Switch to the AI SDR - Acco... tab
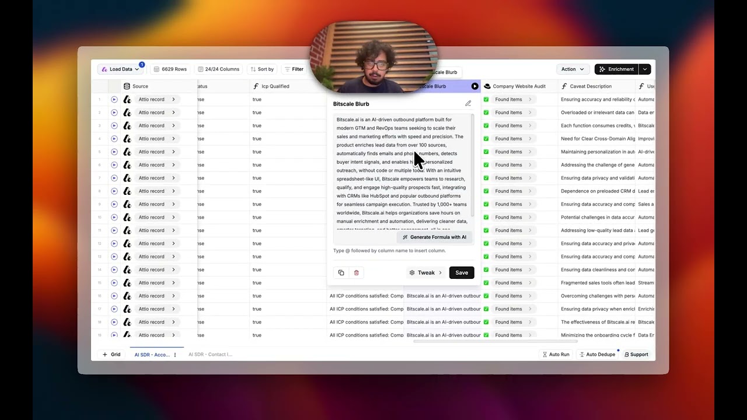This screenshot has width=747, height=420. pos(152,355)
